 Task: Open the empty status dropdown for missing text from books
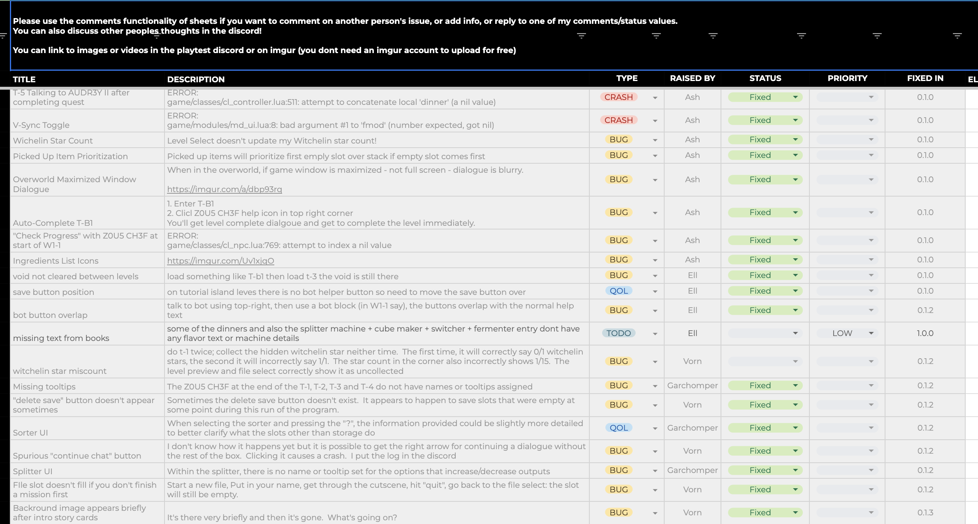pyautogui.click(x=795, y=333)
